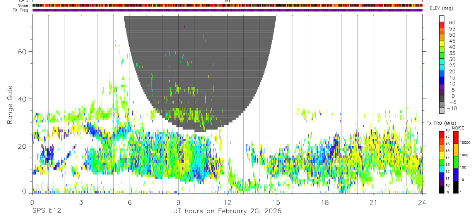Click the x-axis tick label '12'
475x219 pixels.
(x=227, y=202)
